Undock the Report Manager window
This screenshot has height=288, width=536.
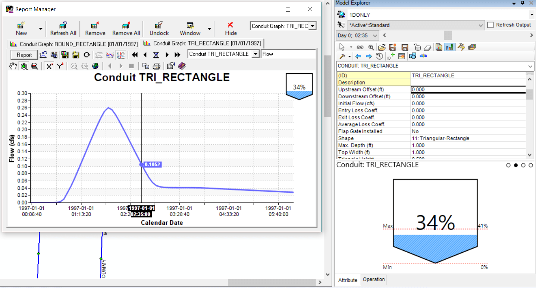(x=159, y=29)
